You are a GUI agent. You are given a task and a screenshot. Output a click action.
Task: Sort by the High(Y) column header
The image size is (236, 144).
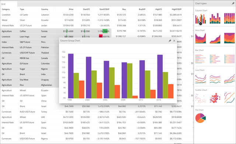click(x=159, y=9)
